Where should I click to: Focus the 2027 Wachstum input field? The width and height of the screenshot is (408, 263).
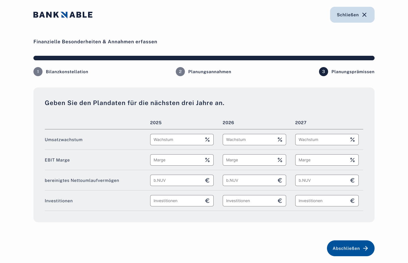pyautogui.click(x=321, y=140)
